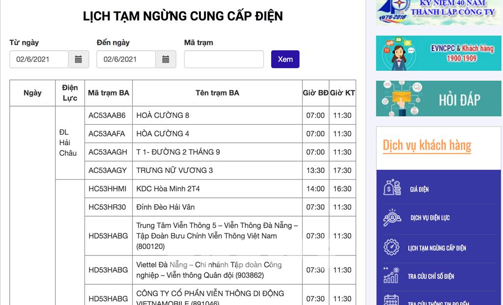Focus the Mã trạm input box
The image size is (503, 305).
pos(224,59)
